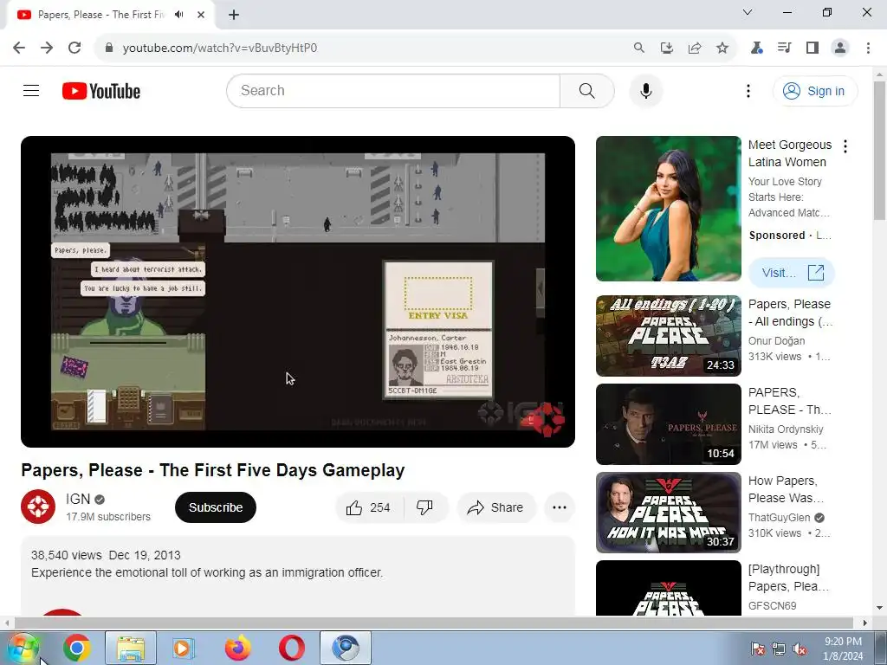Start voice search with the microphone

645,90
